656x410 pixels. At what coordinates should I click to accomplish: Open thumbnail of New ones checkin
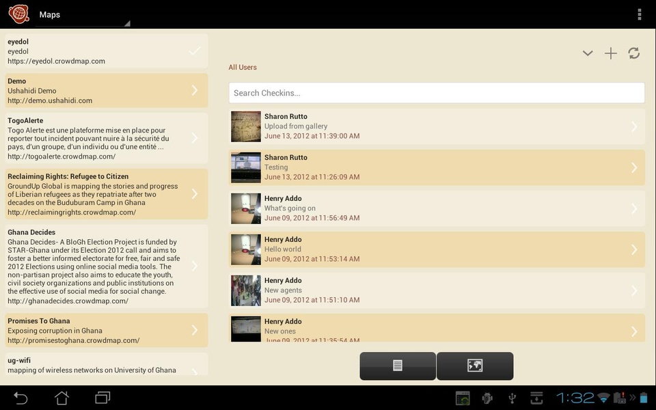click(x=246, y=329)
